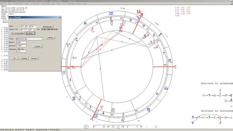Viewport: 233px width, 131px height.
Task: Click house number 12 on the chart
Action: pos(77,40)
